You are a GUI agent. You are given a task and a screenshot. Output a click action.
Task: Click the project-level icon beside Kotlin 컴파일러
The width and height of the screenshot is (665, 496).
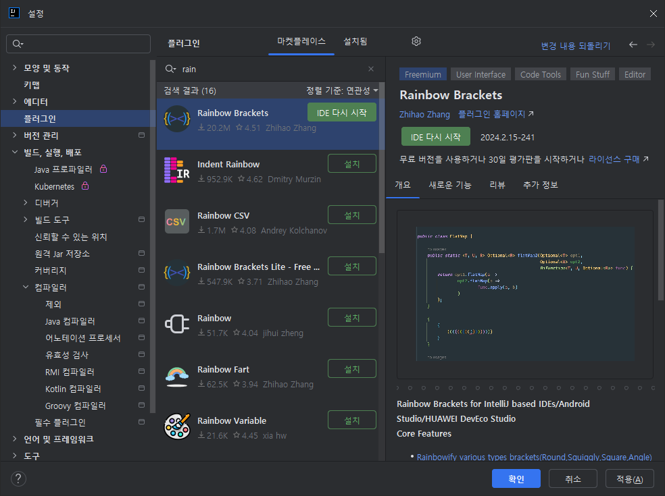(x=142, y=389)
